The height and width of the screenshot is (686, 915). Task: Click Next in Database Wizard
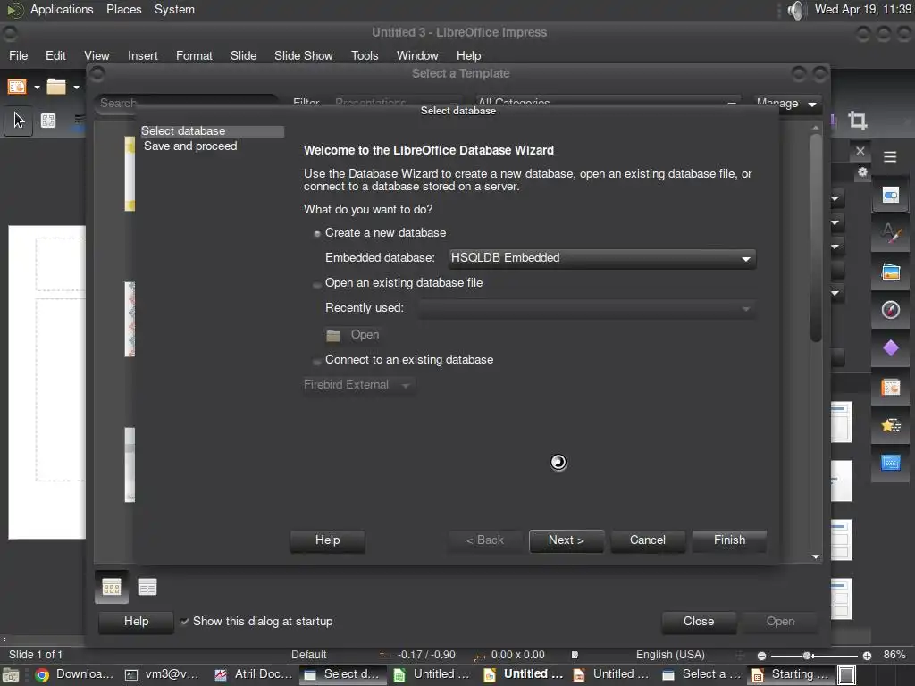click(x=566, y=540)
